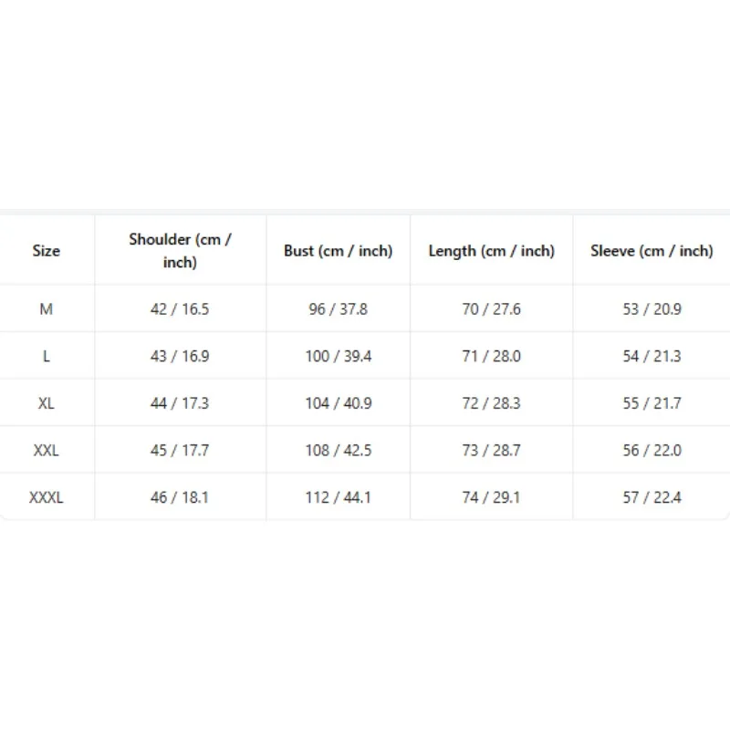Viewport: 730px width, 730px height.
Task: Select the XXXL size row label
Action: coord(47,497)
